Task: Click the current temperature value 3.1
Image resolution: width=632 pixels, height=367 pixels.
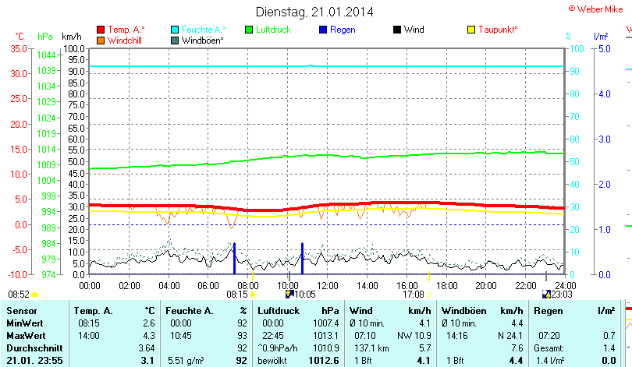Action: point(147,361)
